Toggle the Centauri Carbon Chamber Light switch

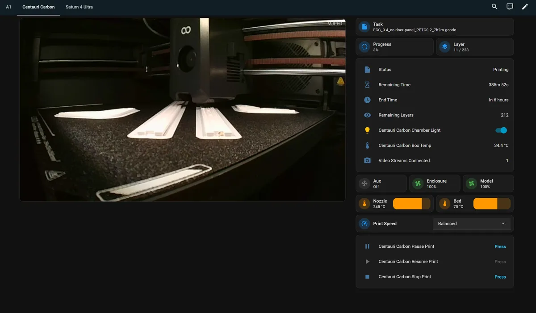501,130
